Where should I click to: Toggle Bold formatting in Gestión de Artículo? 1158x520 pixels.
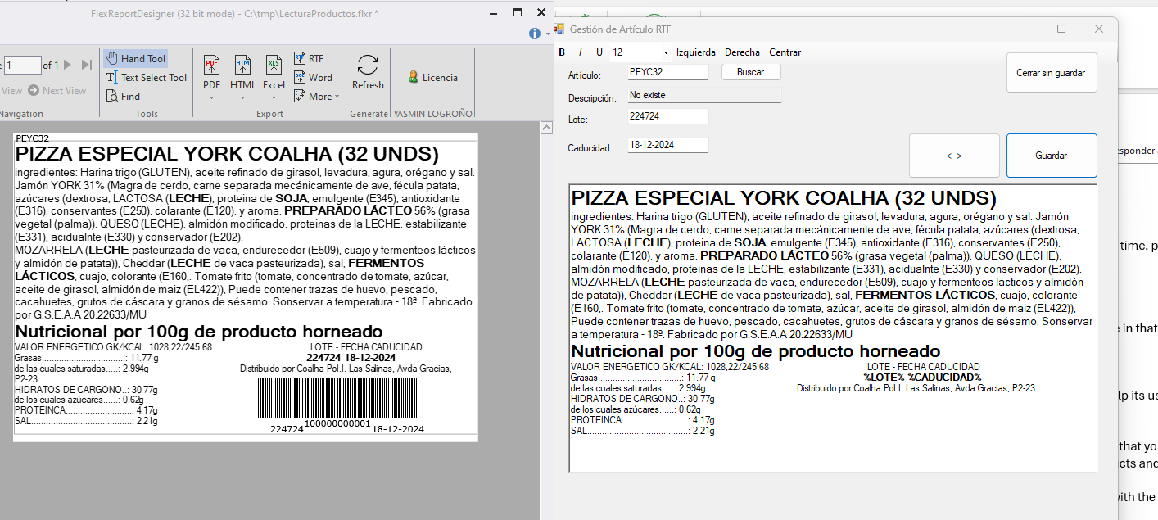click(562, 52)
